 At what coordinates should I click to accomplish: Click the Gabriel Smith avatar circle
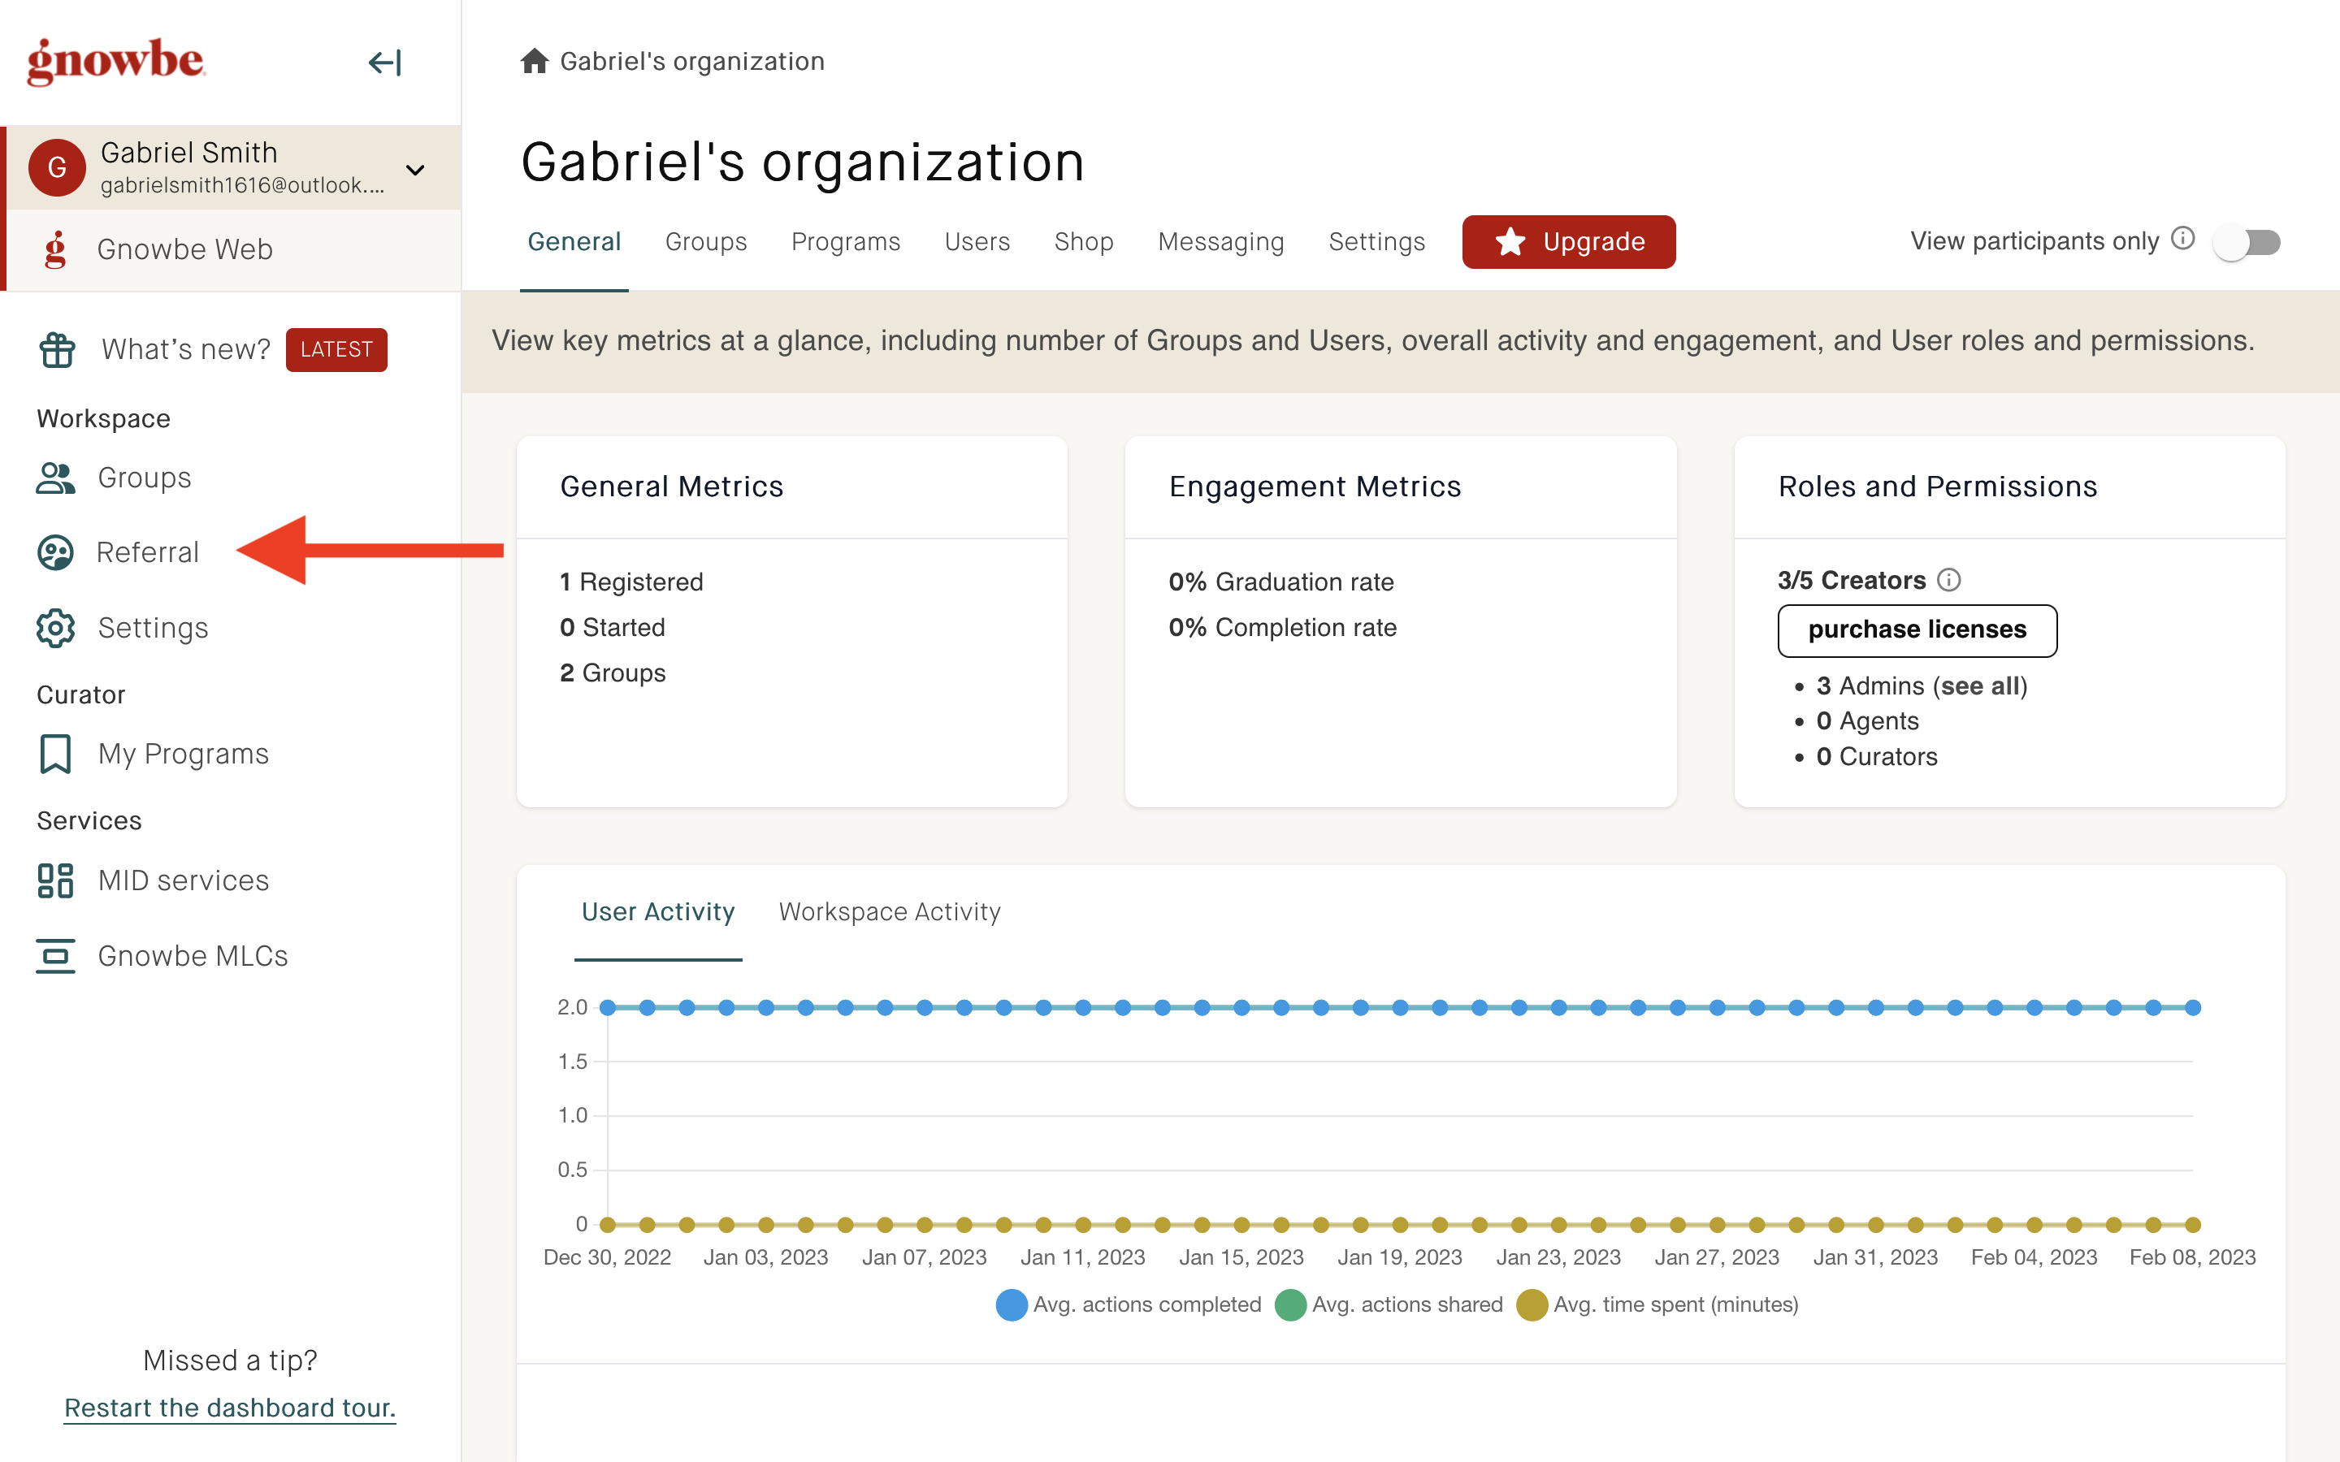pyautogui.click(x=57, y=167)
